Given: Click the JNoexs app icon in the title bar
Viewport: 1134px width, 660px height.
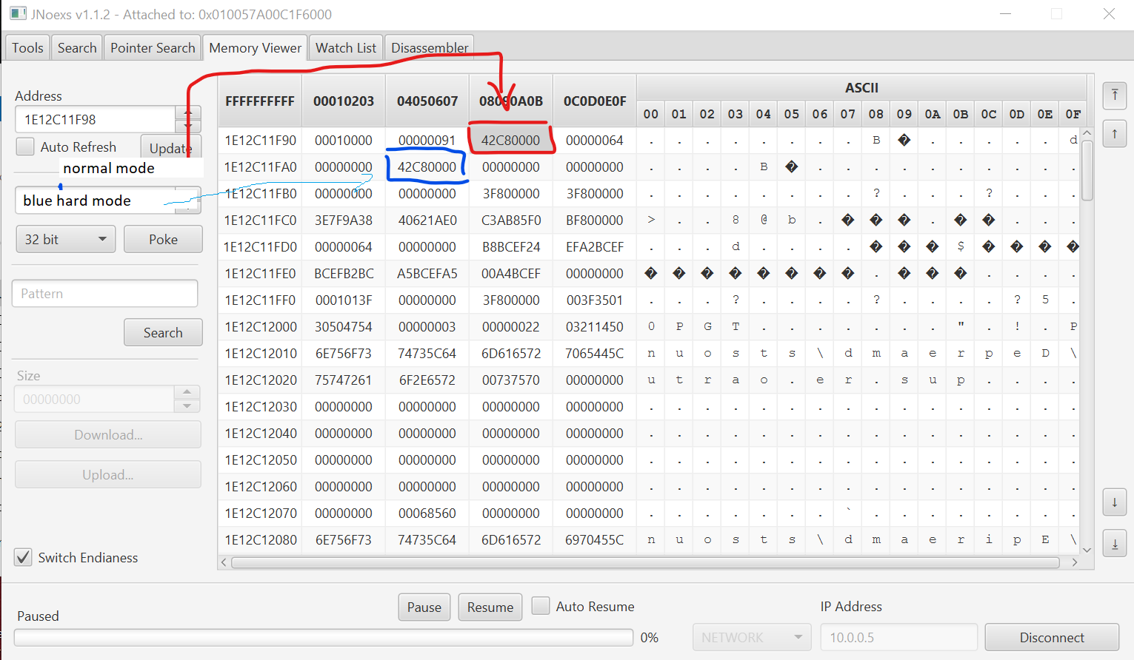Looking at the screenshot, I should (18, 13).
